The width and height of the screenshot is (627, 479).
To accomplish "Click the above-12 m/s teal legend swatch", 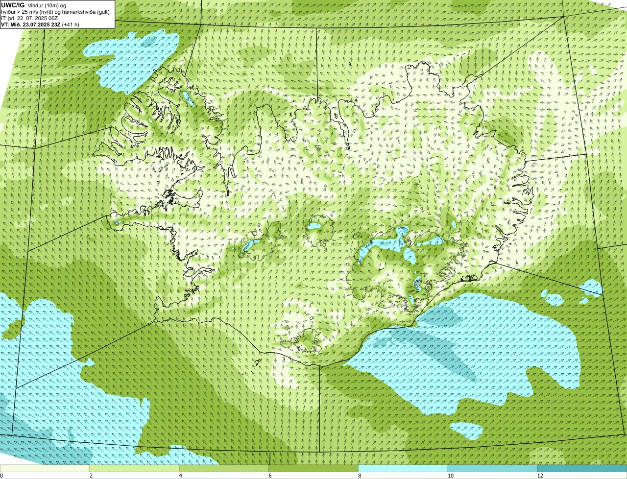I will (x=582, y=468).
